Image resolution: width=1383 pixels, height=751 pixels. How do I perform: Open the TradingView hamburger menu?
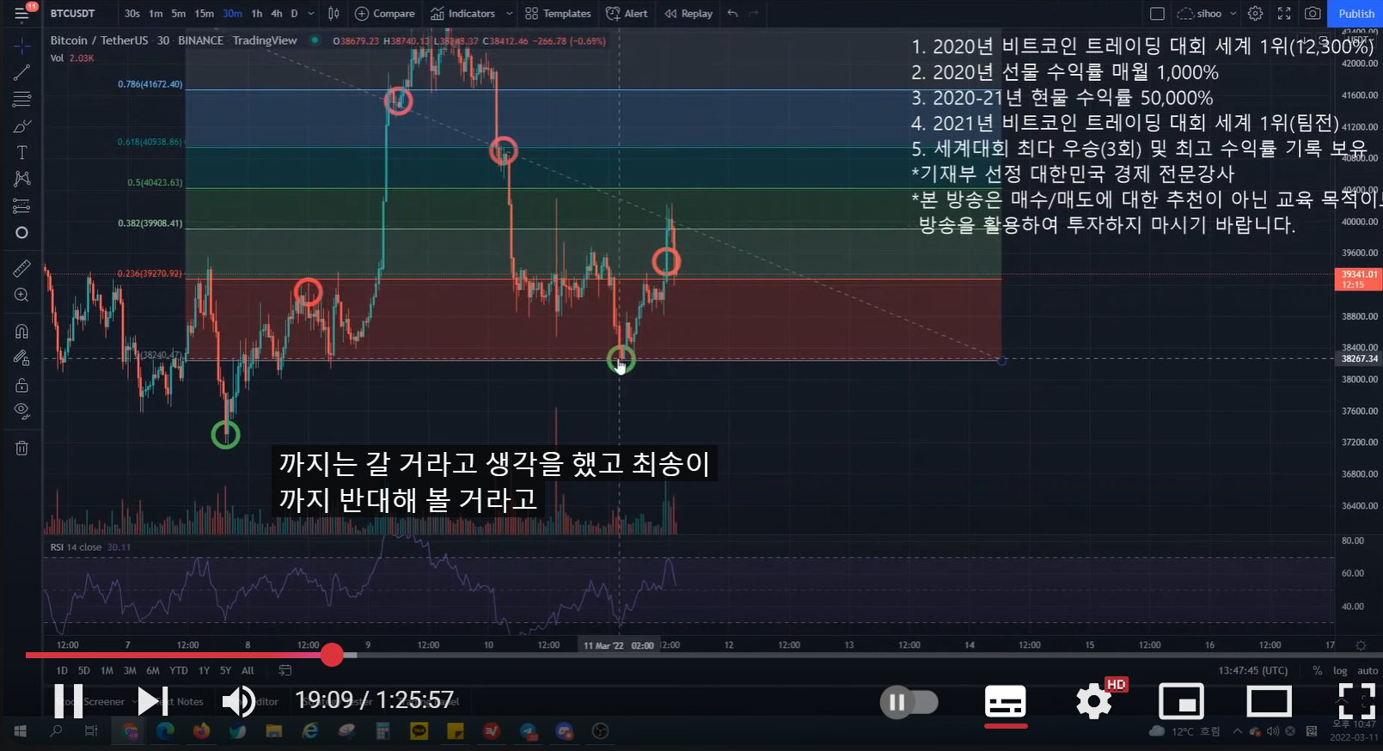point(21,13)
